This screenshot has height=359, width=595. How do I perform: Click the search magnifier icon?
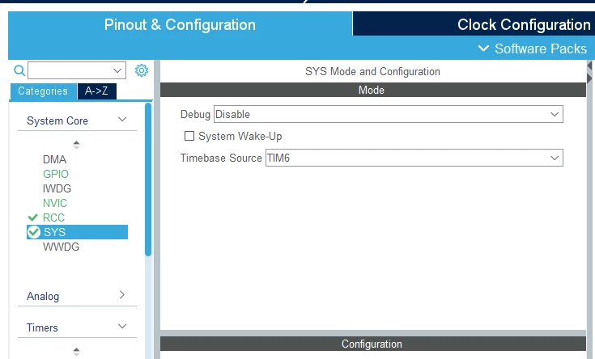point(19,70)
